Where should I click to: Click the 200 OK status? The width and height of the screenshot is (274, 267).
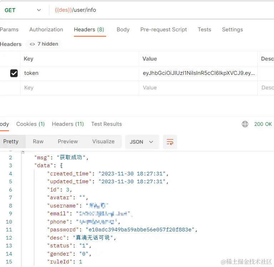[x=263, y=124]
